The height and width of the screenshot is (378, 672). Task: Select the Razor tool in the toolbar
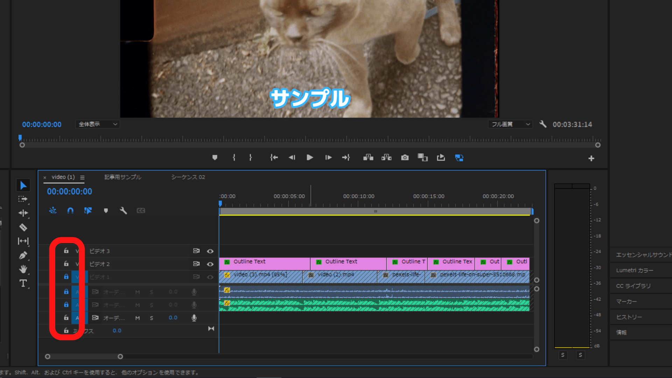tap(23, 227)
